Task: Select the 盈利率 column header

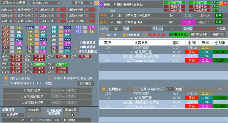Action: tap(220, 43)
